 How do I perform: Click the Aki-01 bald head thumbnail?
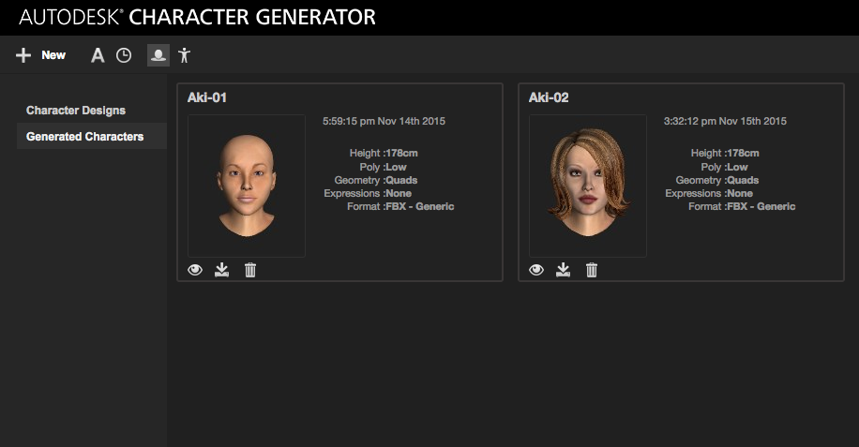tap(247, 186)
